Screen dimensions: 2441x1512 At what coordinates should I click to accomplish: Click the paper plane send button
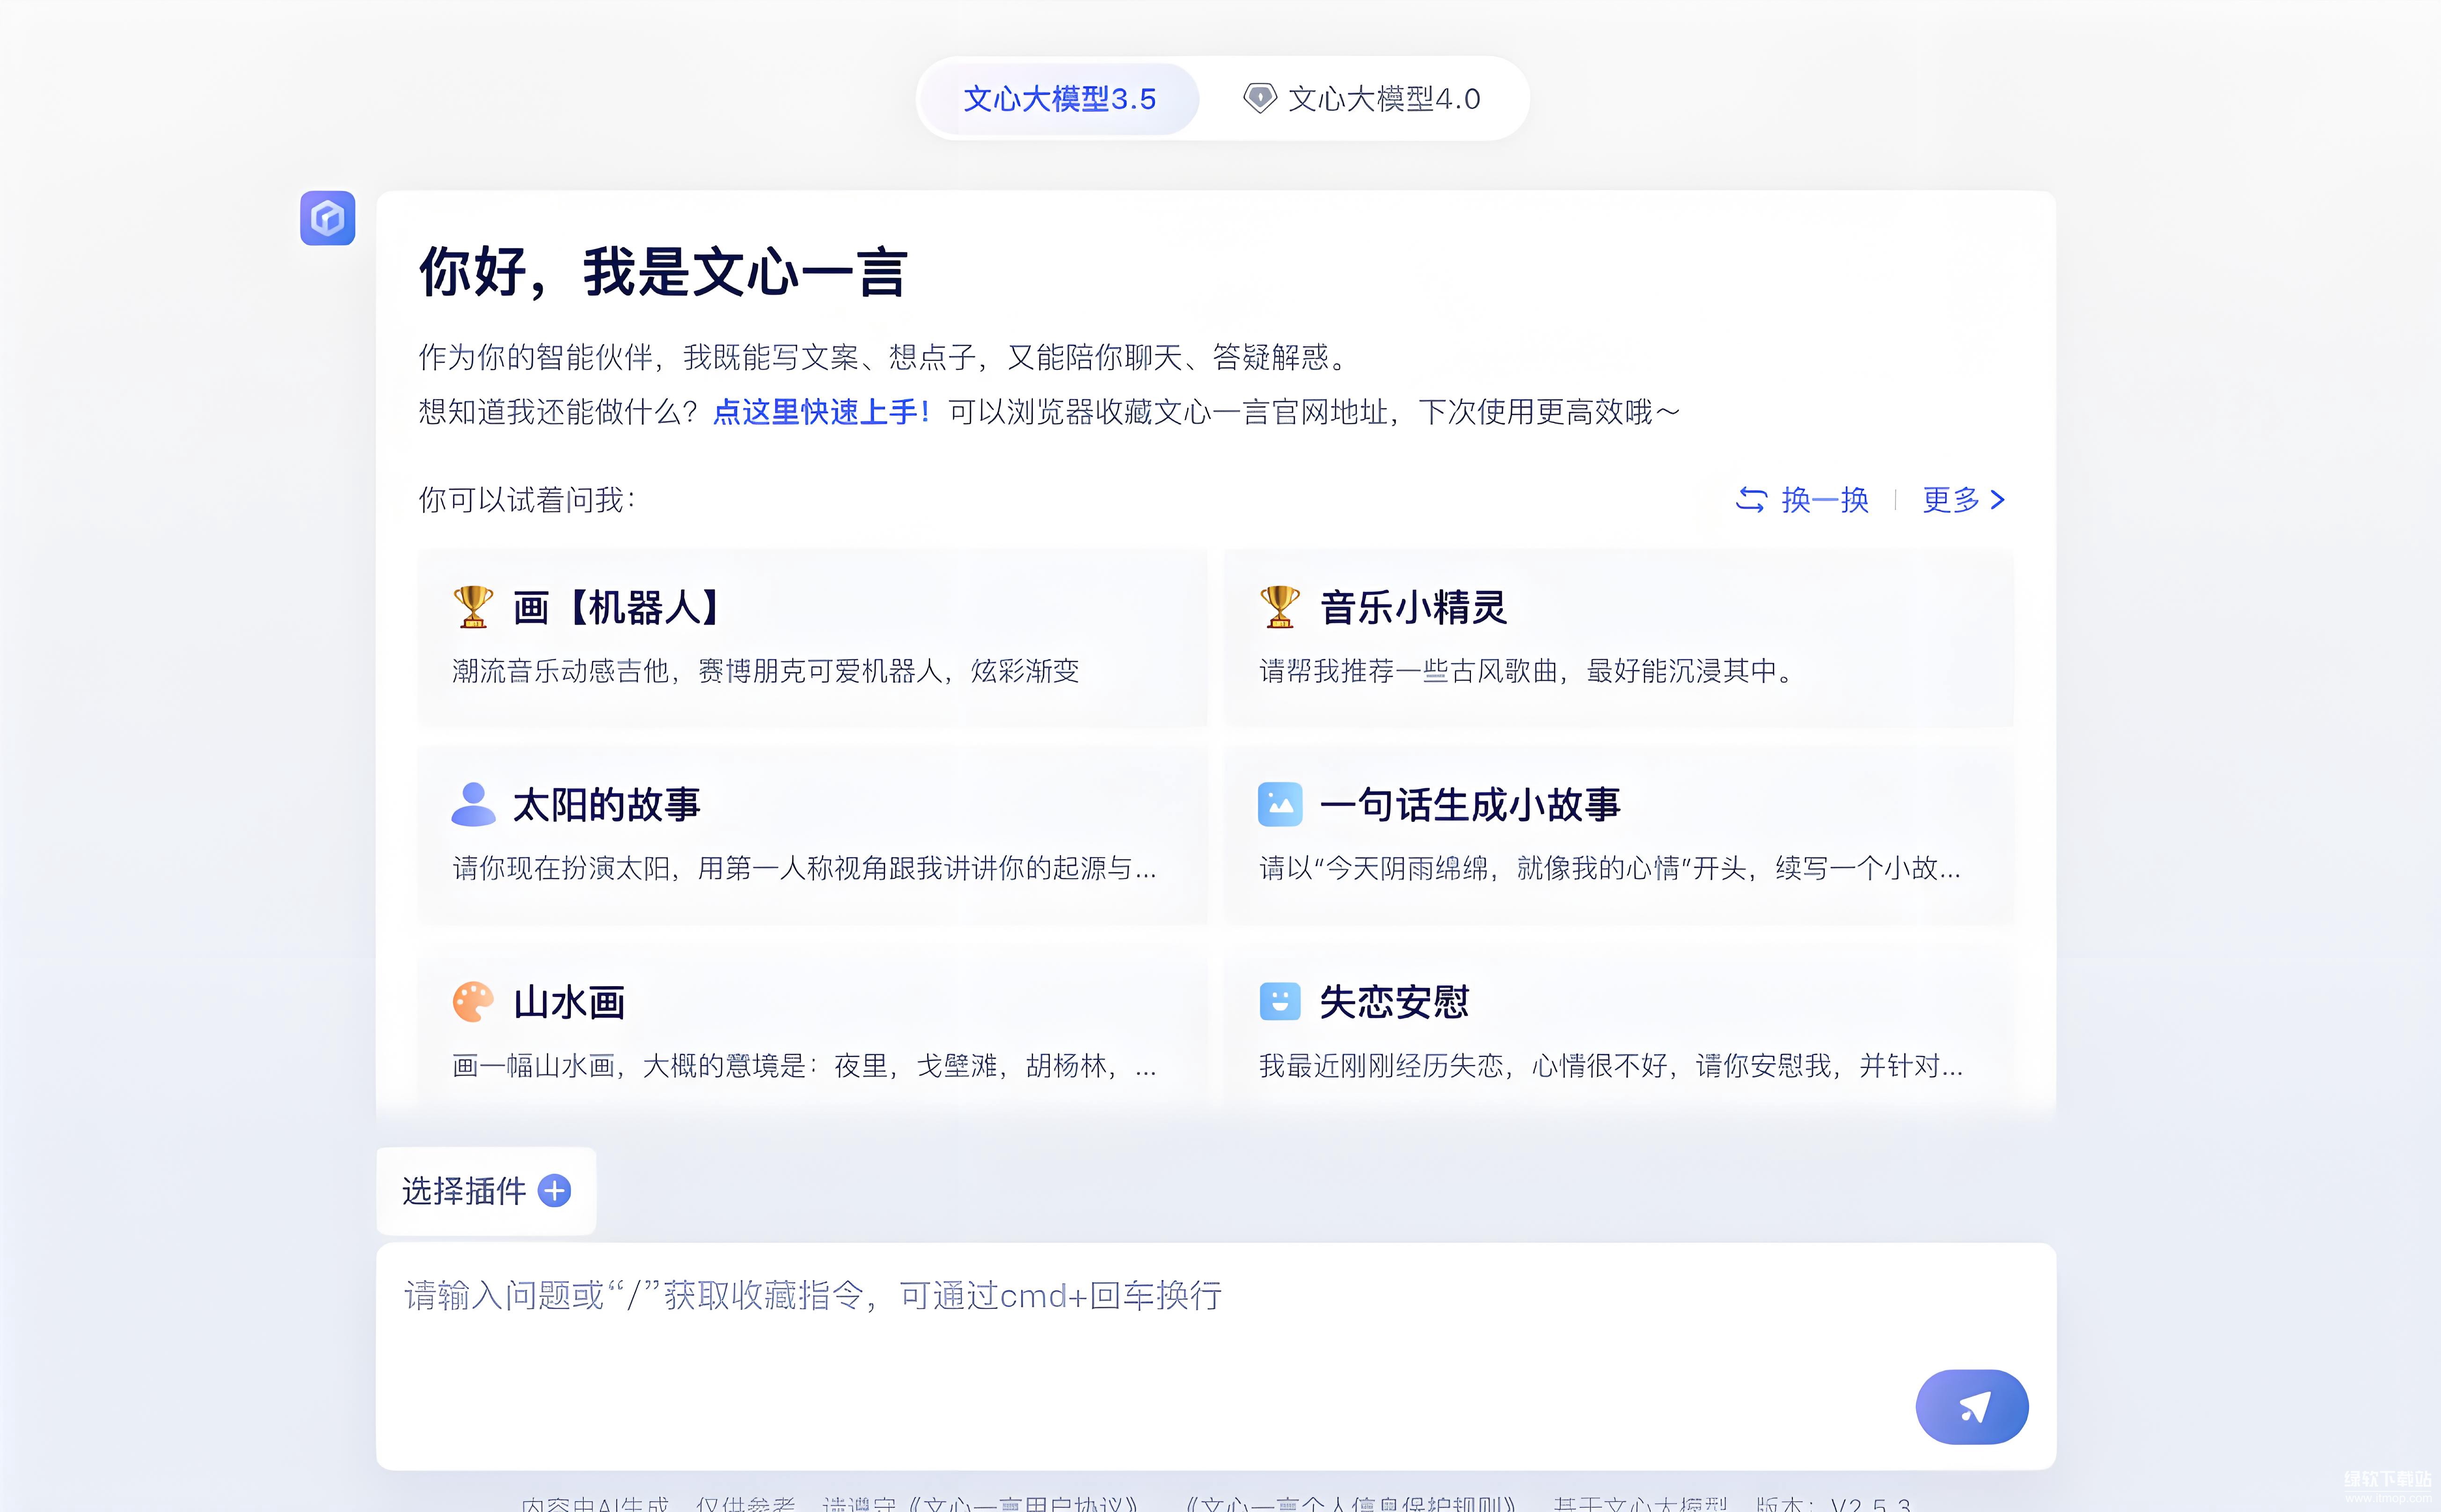pyautogui.click(x=1972, y=1407)
